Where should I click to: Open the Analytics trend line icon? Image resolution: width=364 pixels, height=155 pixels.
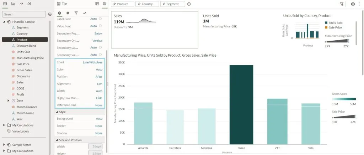21,4
